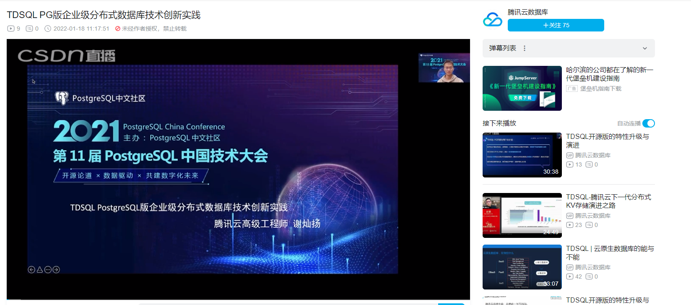This screenshot has width=691, height=305.
Task: Click 腾讯云数据库 author under 云原生数据库的能与不能
Action: pos(592,267)
